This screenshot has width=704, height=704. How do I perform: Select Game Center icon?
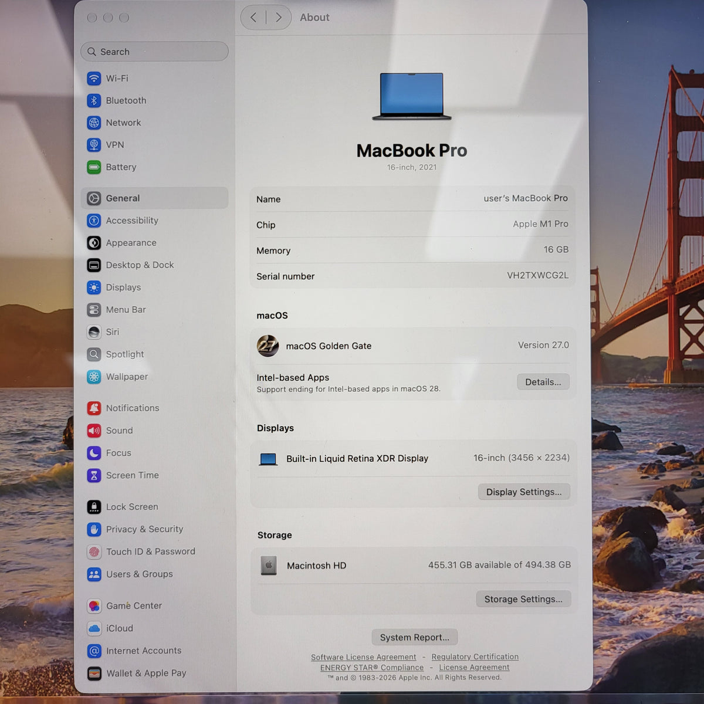[94, 606]
